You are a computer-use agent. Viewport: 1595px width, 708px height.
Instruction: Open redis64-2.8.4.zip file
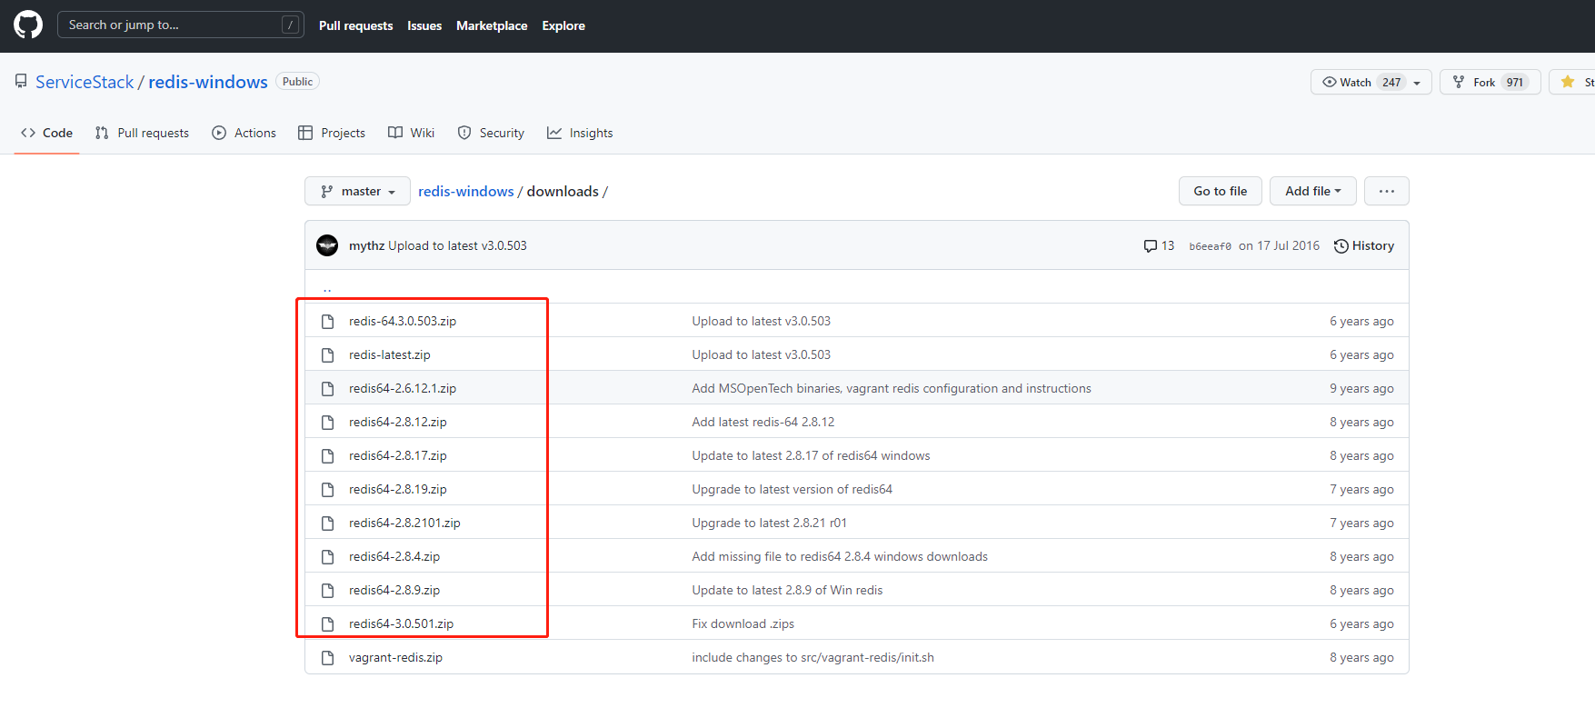(x=394, y=556)
